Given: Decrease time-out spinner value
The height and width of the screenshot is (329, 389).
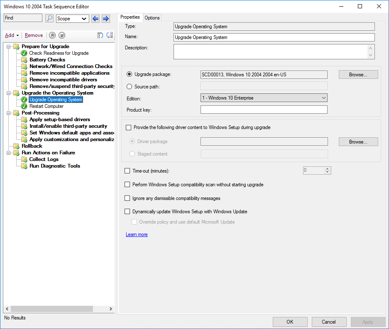Looking at the screenshot, I should click(x=328, y=172).
